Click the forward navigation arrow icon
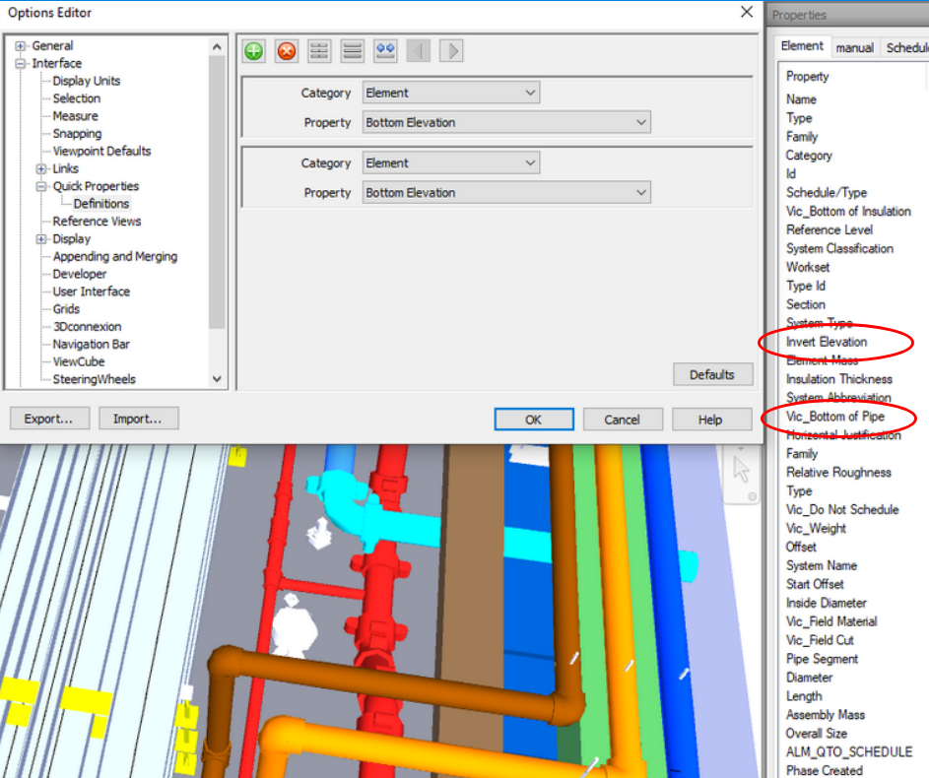929x778 pixels. [x=450, y=50]
